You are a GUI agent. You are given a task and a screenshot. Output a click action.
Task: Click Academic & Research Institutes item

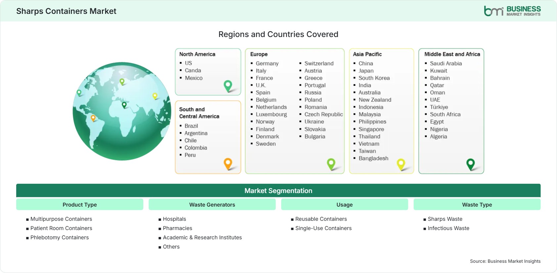pyautogui.click(x=202, y=238)
